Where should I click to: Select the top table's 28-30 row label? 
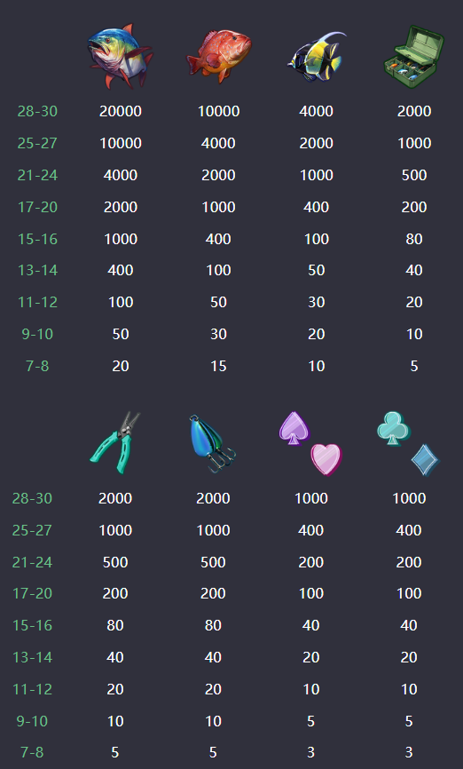37,111
